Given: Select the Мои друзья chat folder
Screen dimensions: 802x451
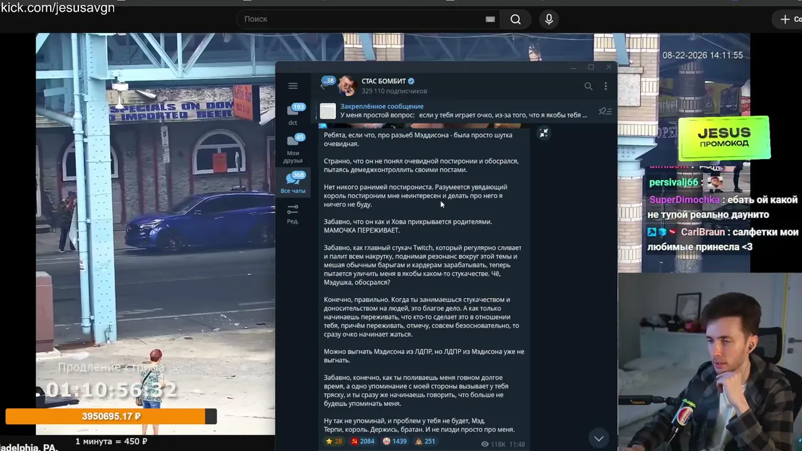Looking at the screenshot, I should 293,149.
